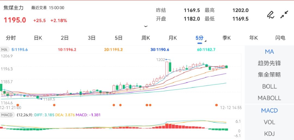Select 集金策略 indicator
Screen dimensions: 294x140
coord(269,75)
